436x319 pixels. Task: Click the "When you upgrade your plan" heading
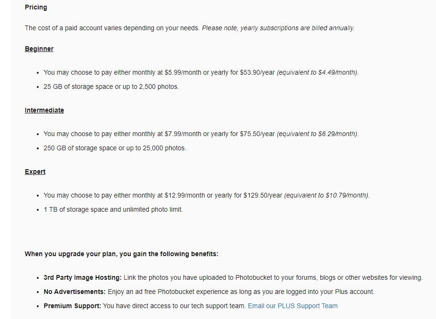[x=121, y=254]
